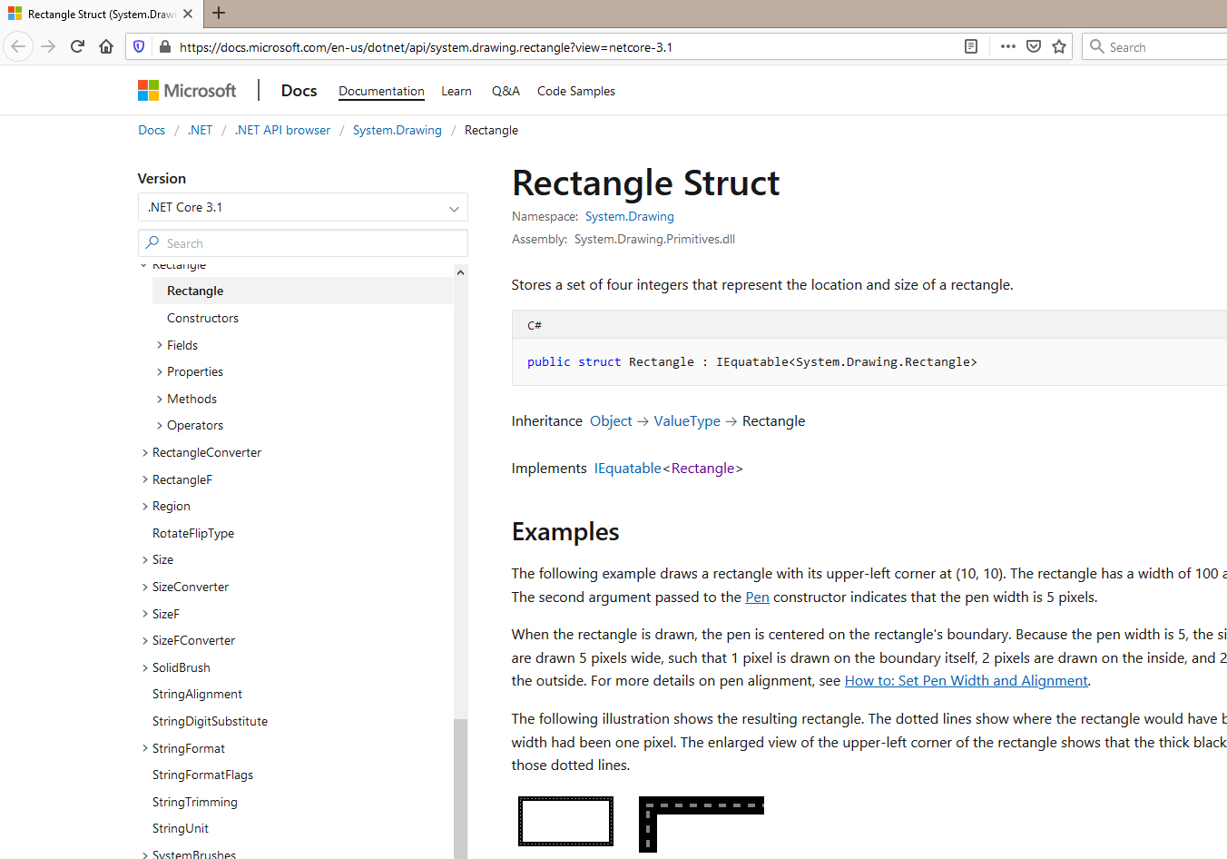Expand the Properties tree node
This screenshot has width=1227, height=859.
tap(160, 371)
